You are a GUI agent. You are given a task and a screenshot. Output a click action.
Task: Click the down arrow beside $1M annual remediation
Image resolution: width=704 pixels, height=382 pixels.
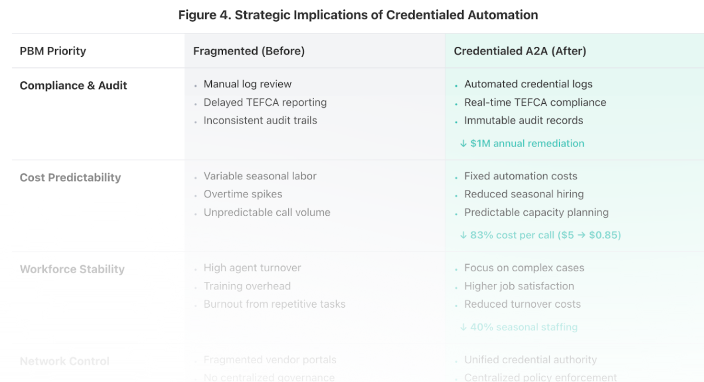(463, 144)
